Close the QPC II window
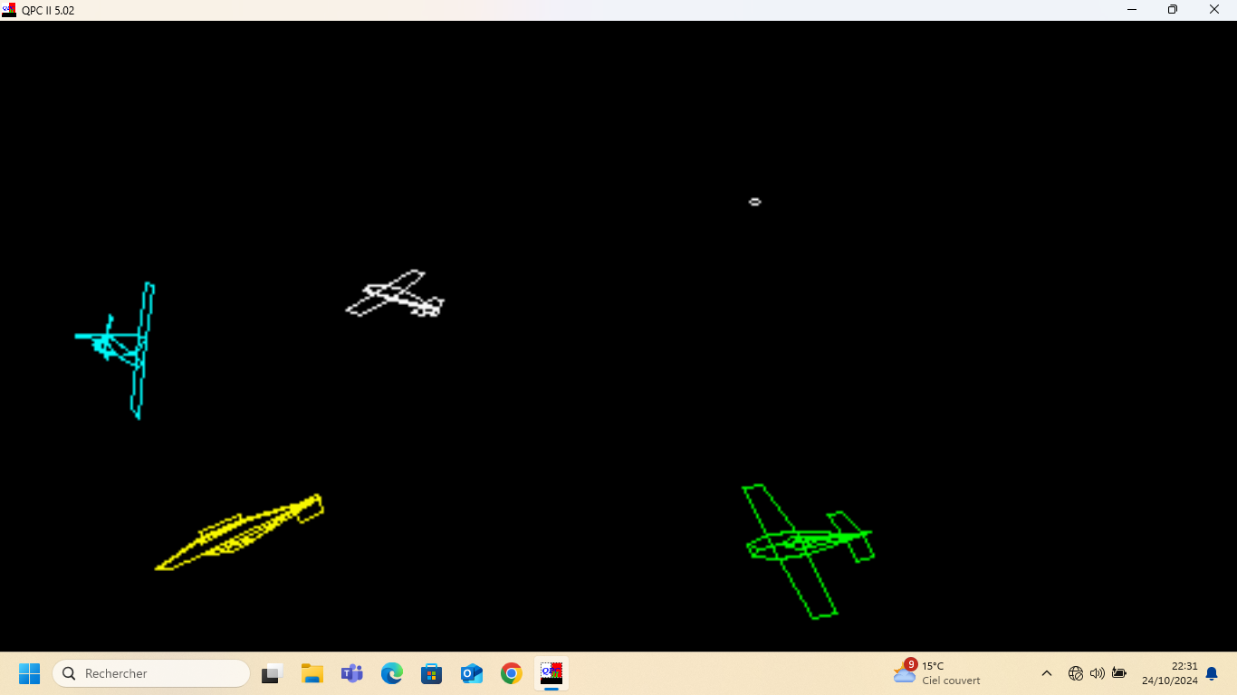Viewport: 1237px width, 695px height. (1215, 10)
